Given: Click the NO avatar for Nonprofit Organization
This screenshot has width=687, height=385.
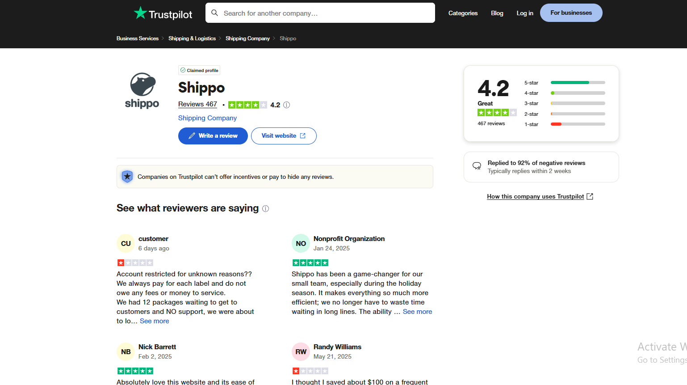Looking at the screenshot, I should (301, 243).
